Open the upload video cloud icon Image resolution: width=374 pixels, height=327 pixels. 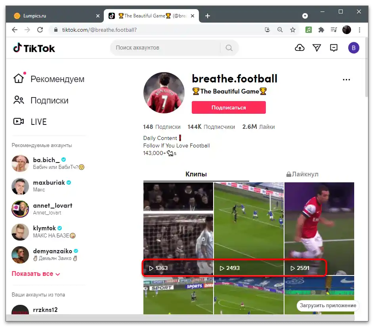pyautogui.click(x=300, y=48)
